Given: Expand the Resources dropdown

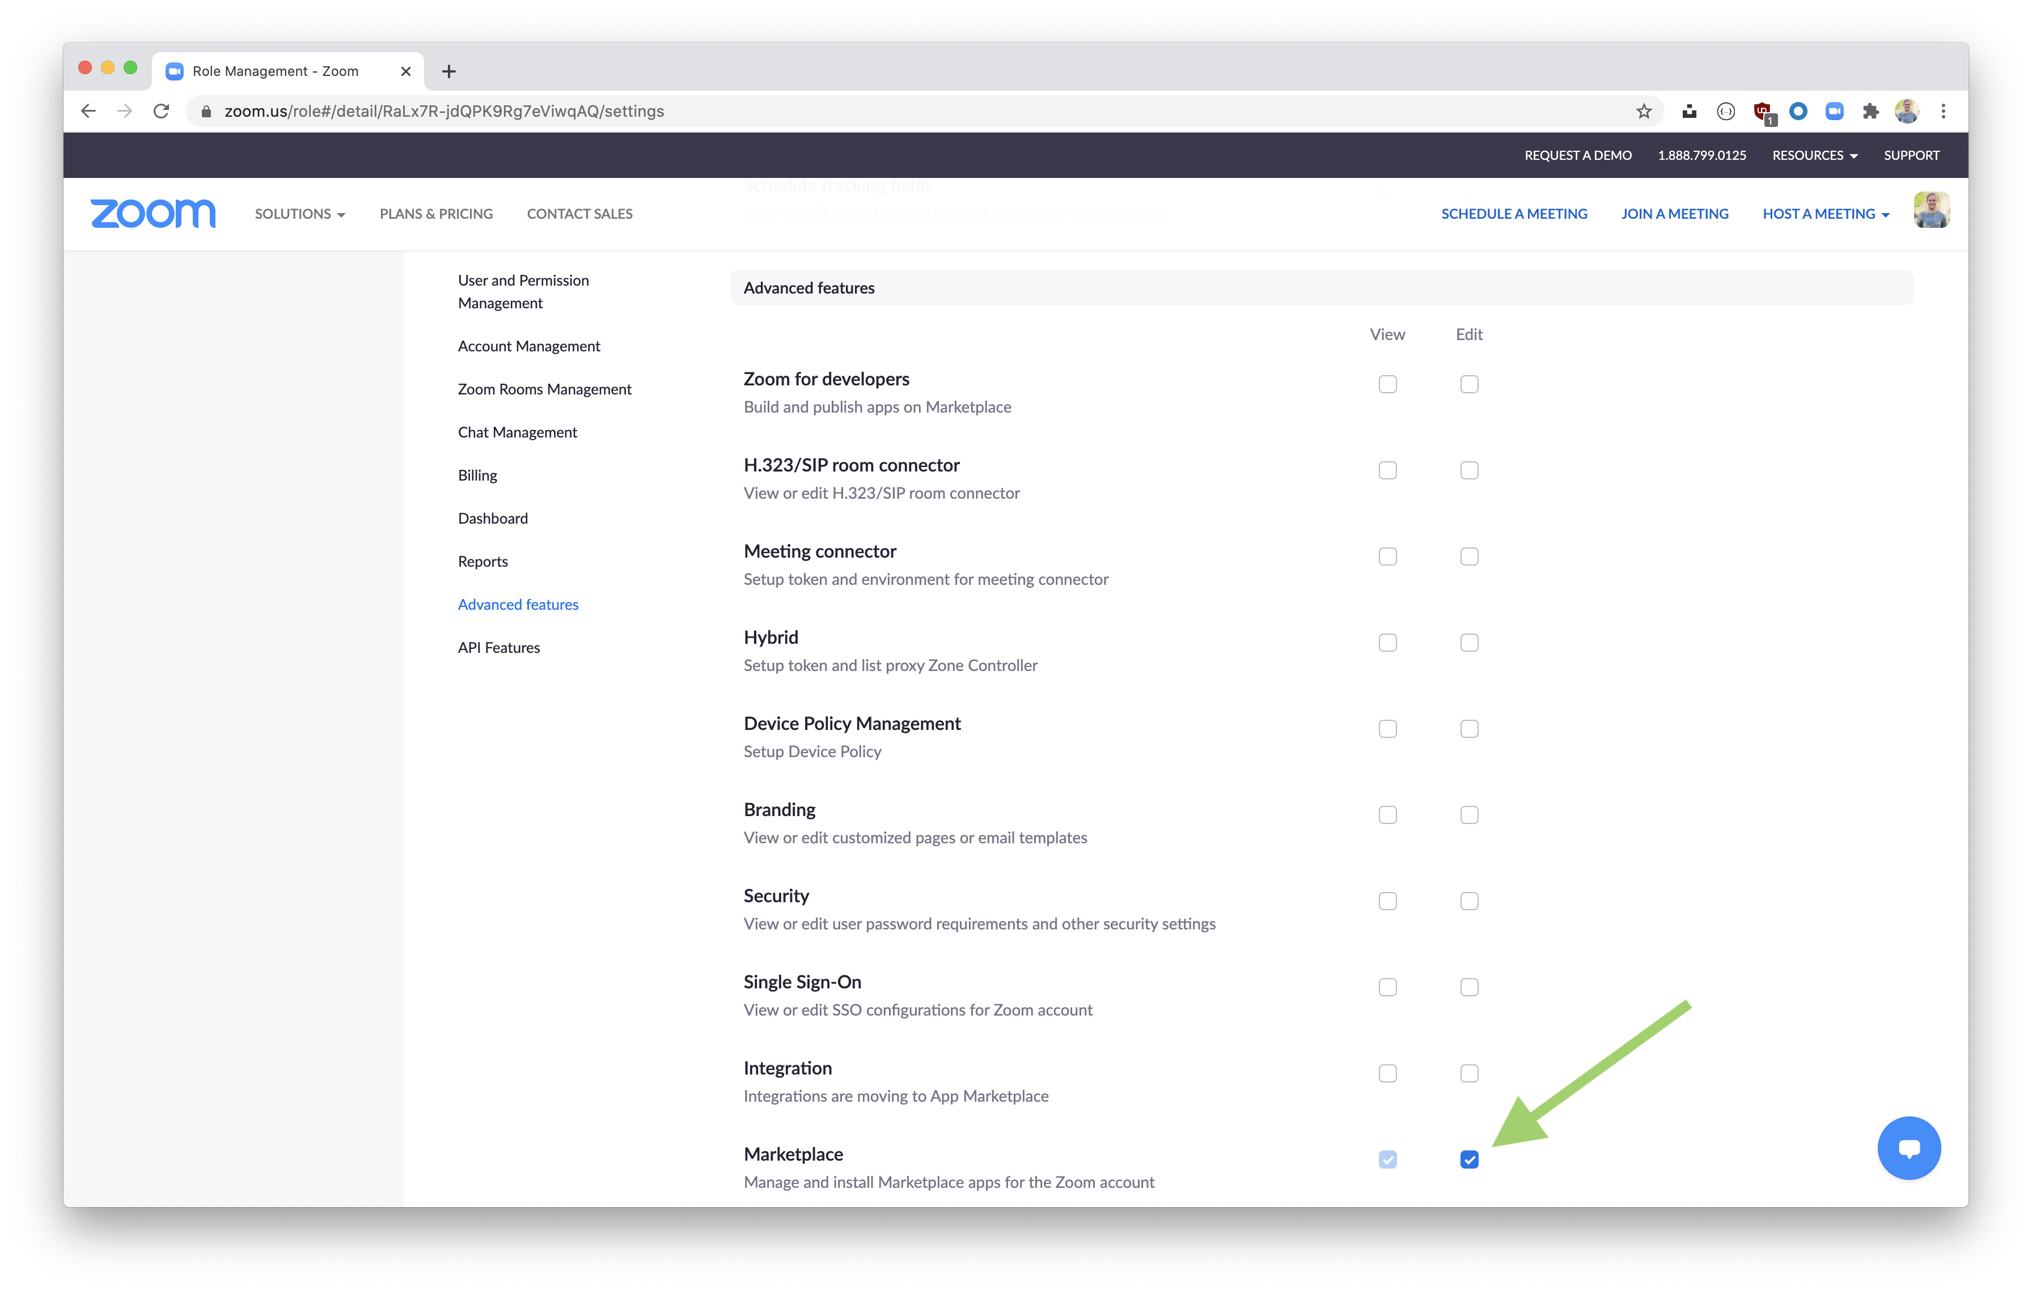Looking at the screenshot, I should (x=1814, y=155).
